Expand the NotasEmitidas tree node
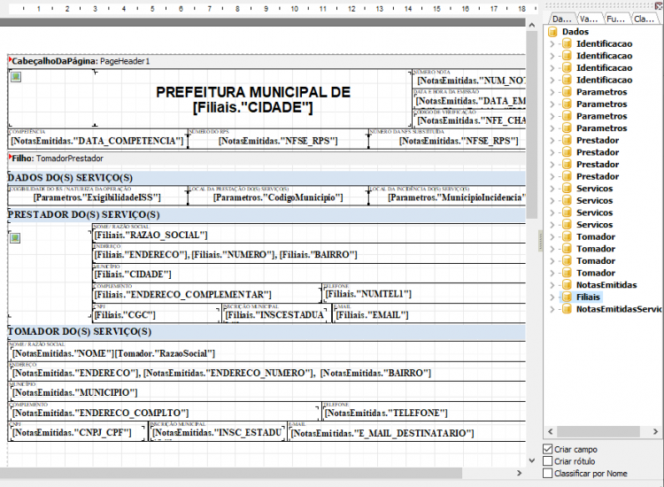 (552, 285)
